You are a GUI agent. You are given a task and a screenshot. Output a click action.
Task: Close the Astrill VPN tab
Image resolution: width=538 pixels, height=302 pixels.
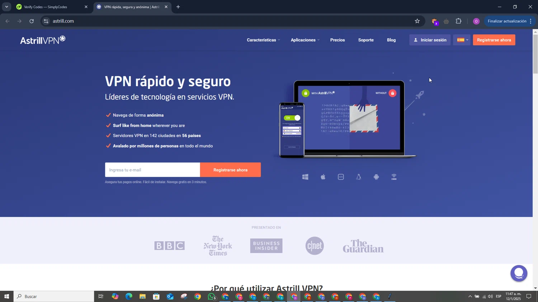click(166, 7)
